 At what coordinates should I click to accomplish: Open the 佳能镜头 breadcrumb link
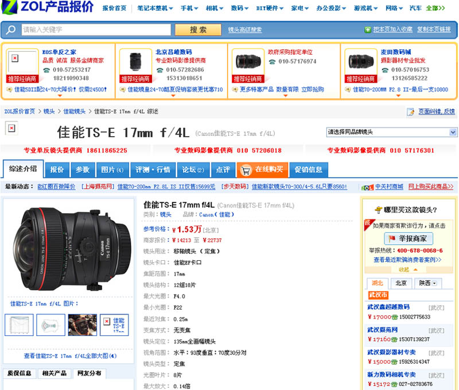coord(75,111)
